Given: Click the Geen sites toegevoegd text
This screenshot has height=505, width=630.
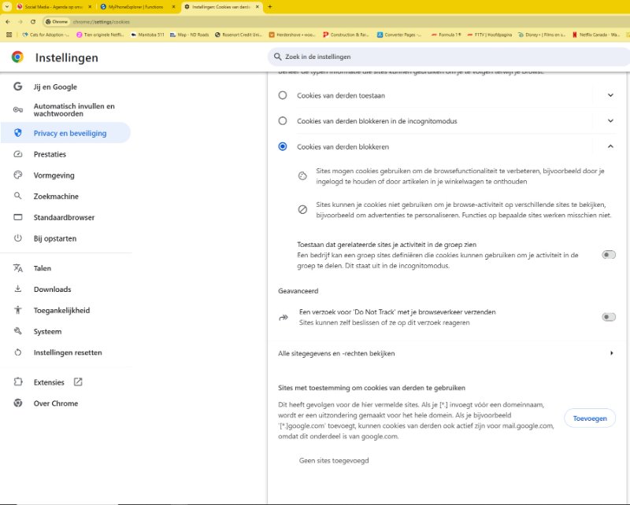Looking at the screenshot, I should coord(333,460).
